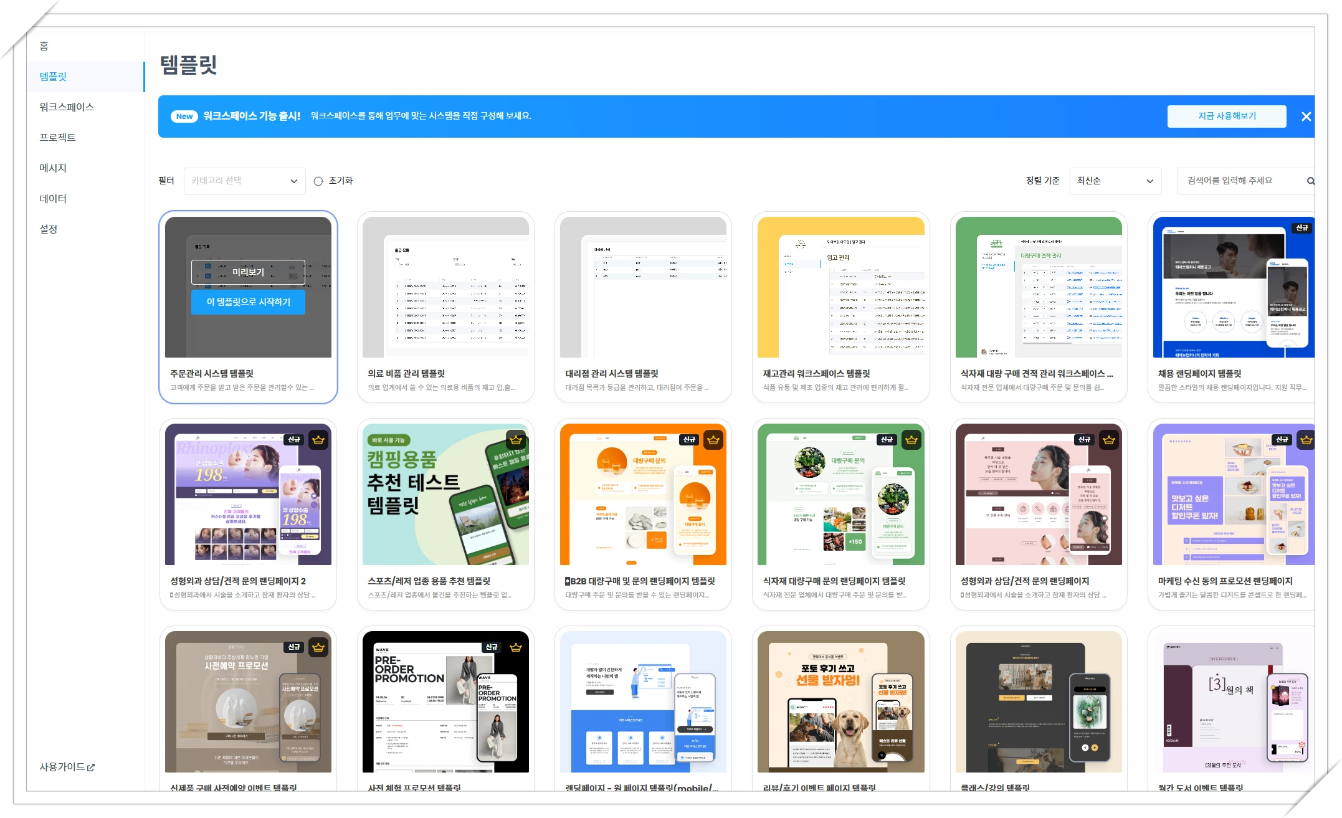Click 이 템플릿으로 시작하기 button
1342x818 pixels.
248,302
